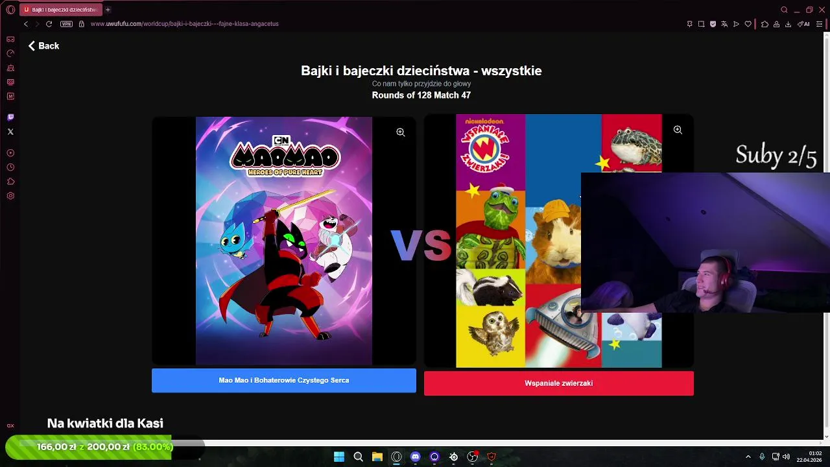The height and width of the screenshot is (467, 830).
Task: Open X (Twitter) panel in sidebar
Action: tap(10, 132)
